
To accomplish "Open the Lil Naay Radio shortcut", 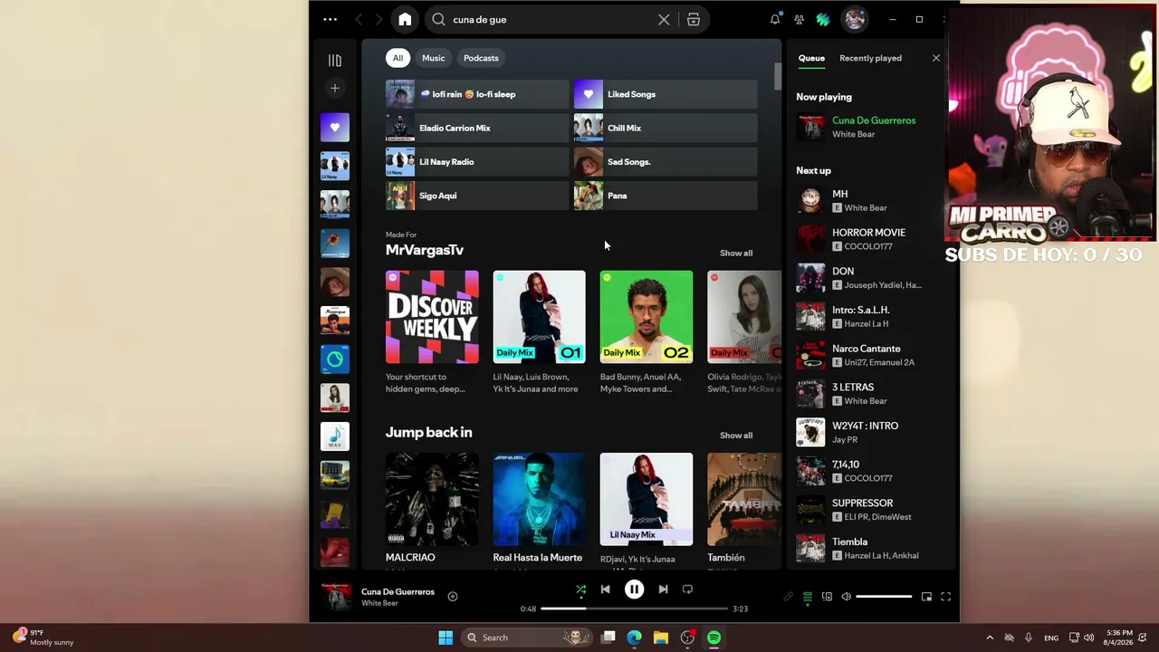I will [477, 162].
